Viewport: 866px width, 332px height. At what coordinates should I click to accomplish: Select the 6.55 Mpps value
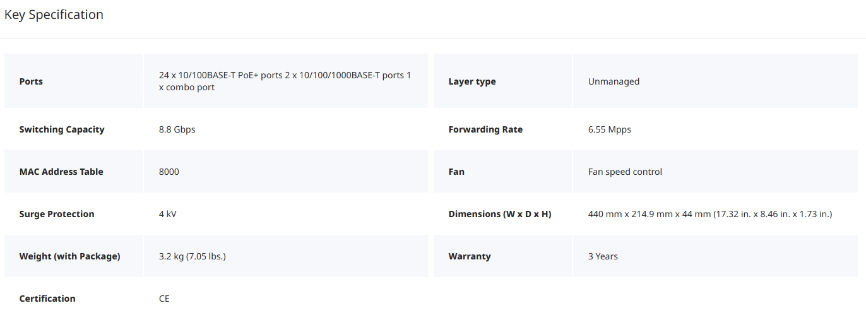point(609,129)
